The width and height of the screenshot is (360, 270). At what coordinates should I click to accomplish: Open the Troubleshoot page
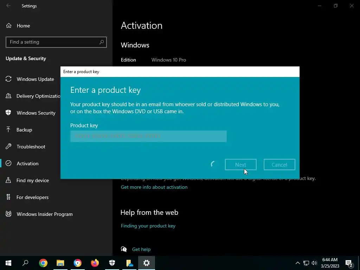point(30,147)
